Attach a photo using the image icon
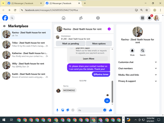Image resolution: width=164 pixels, height=123 pixels. 63,110
